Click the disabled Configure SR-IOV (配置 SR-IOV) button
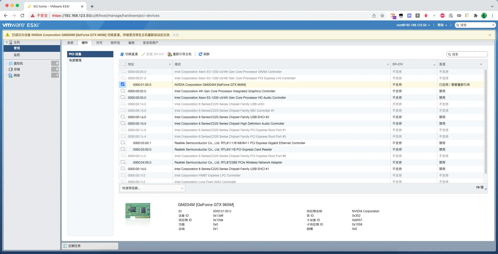The image size is (498, 254). 153,54
